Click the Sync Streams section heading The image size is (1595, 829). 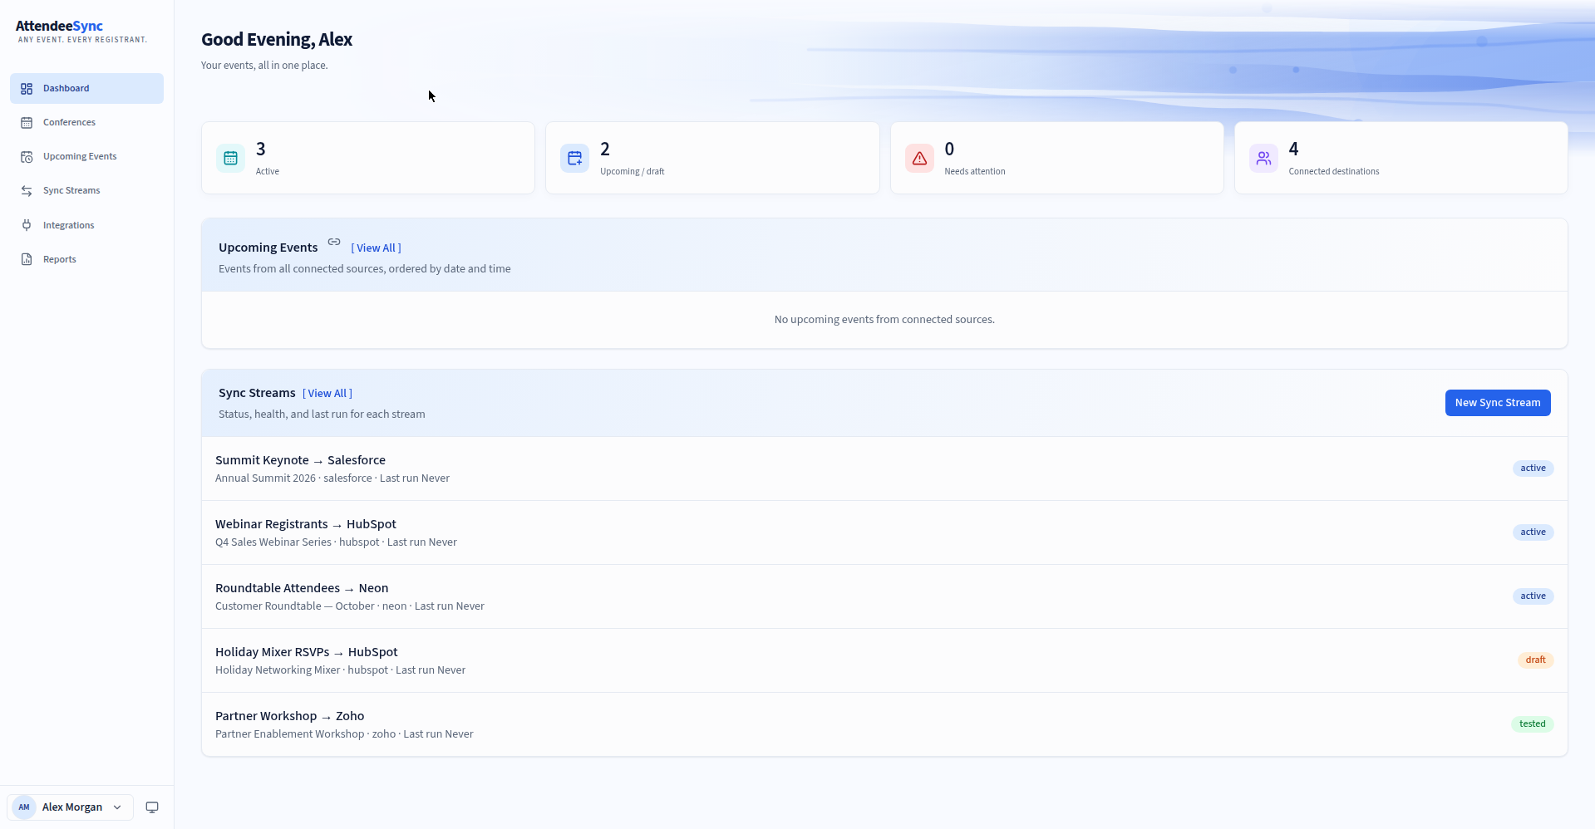coord(257,393)
